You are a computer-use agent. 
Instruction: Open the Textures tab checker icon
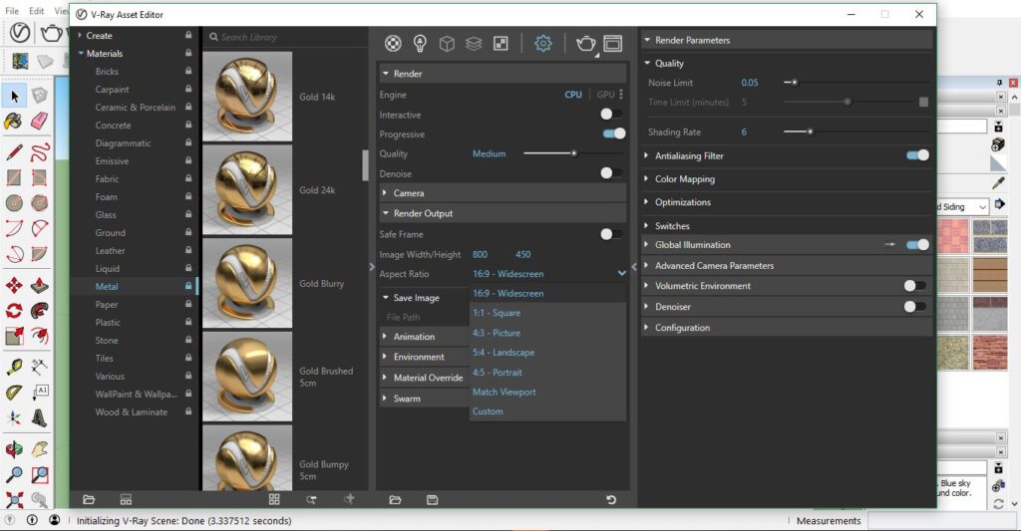click(501, 44)
